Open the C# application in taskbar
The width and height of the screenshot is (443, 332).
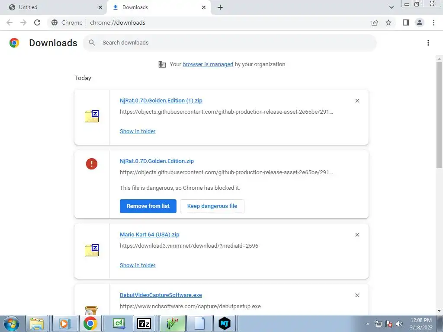click(119, 324)
